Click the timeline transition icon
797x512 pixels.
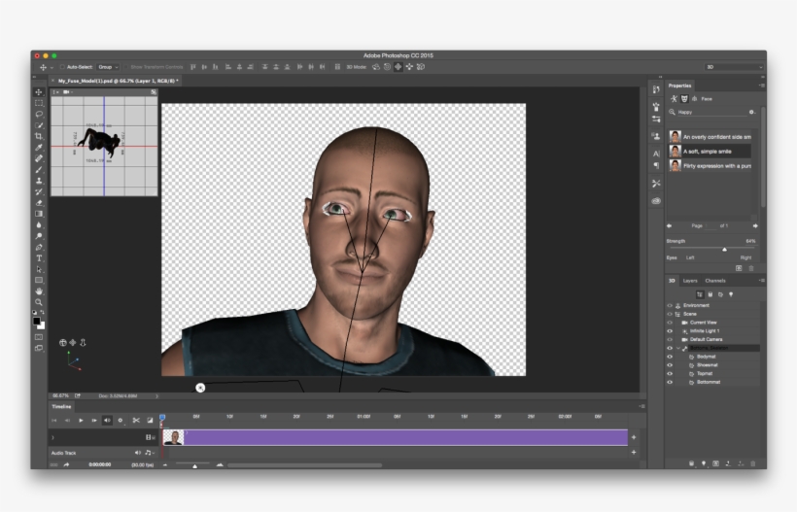[x=150, y=420]
